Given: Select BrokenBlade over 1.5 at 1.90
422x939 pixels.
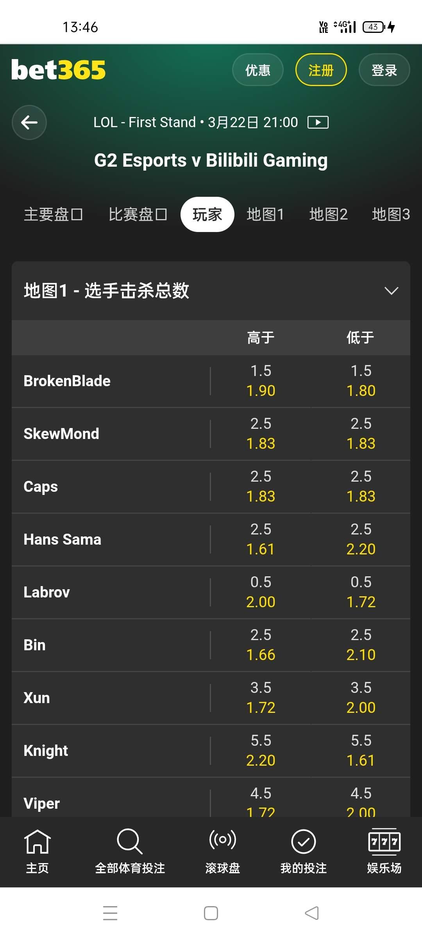Looking at the screenshot, I should pyautogui.click(x=261, y=381).
